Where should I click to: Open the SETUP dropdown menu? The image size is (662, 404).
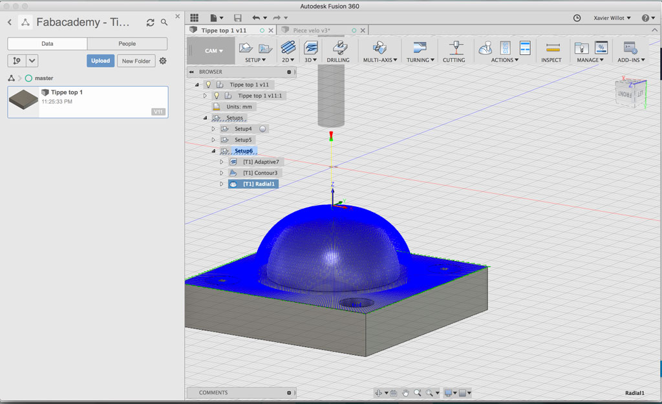coord(255,60)
